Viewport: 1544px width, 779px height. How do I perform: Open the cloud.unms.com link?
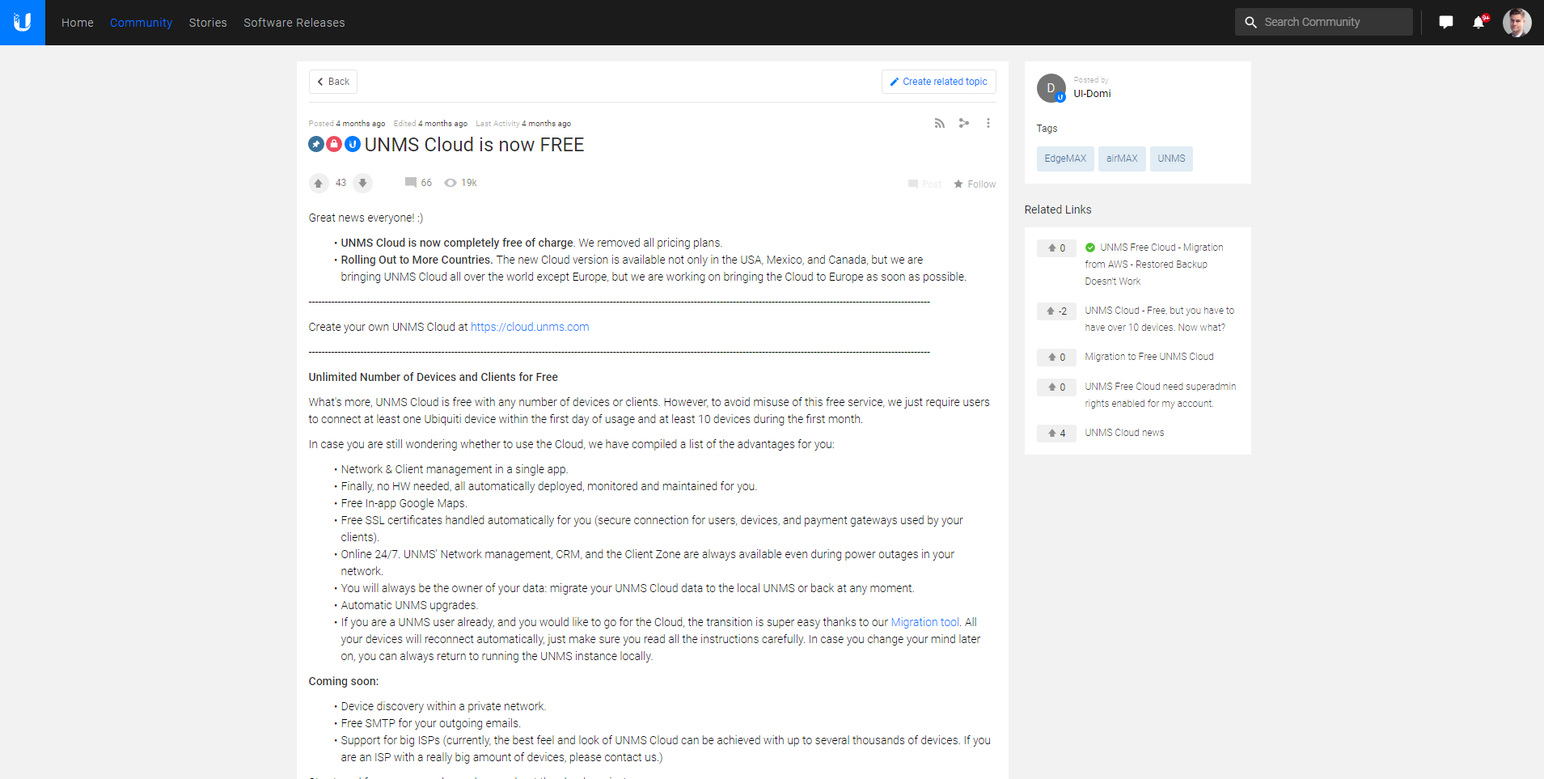(x=530, y=327)
